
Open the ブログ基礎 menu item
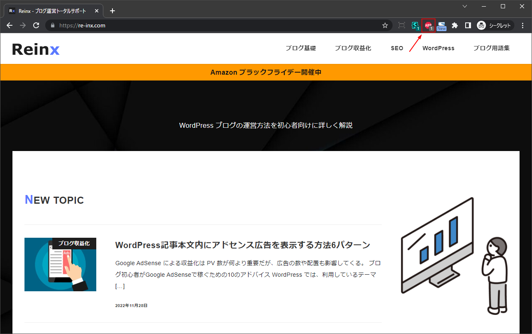tap(301, 48)
